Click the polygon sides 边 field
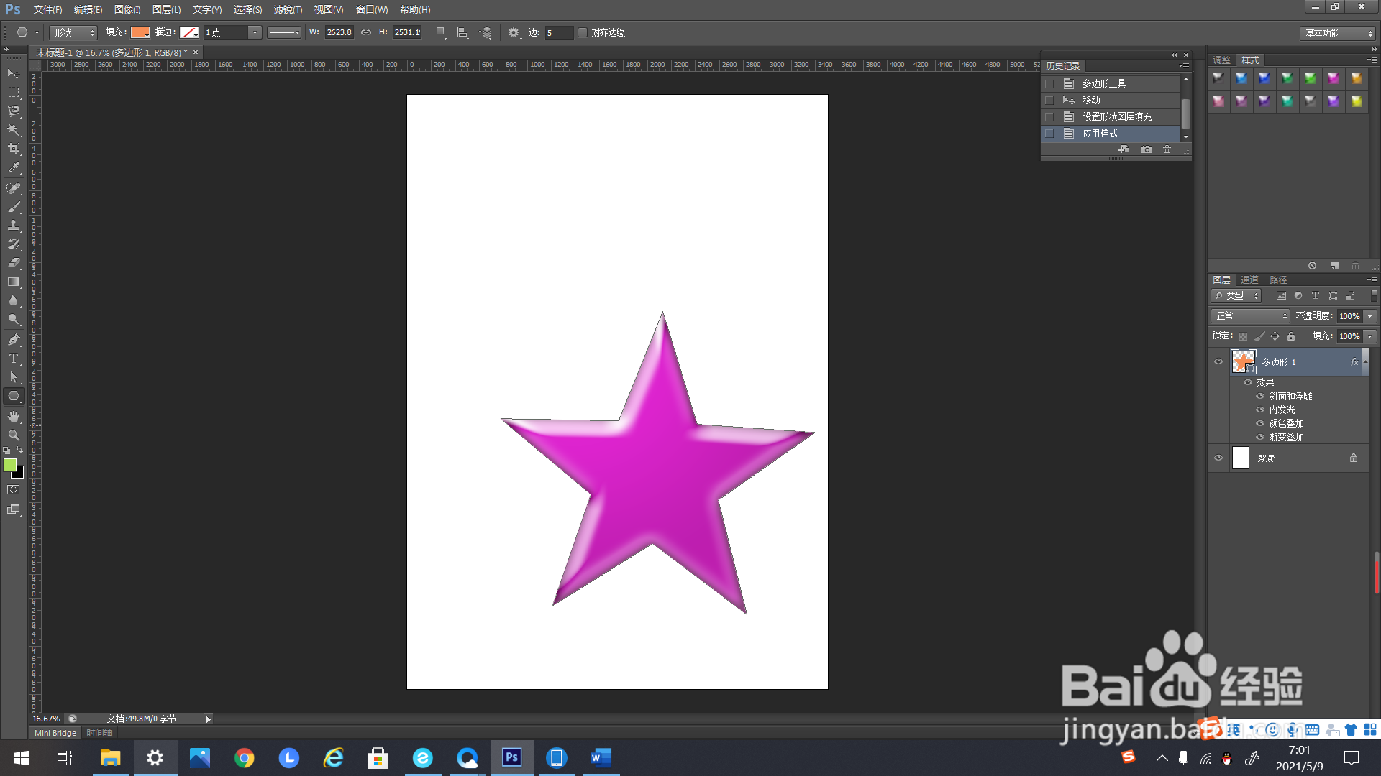The image size is (1381, 776). [559, 32]
